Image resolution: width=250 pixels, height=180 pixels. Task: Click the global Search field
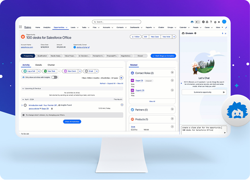116,22
